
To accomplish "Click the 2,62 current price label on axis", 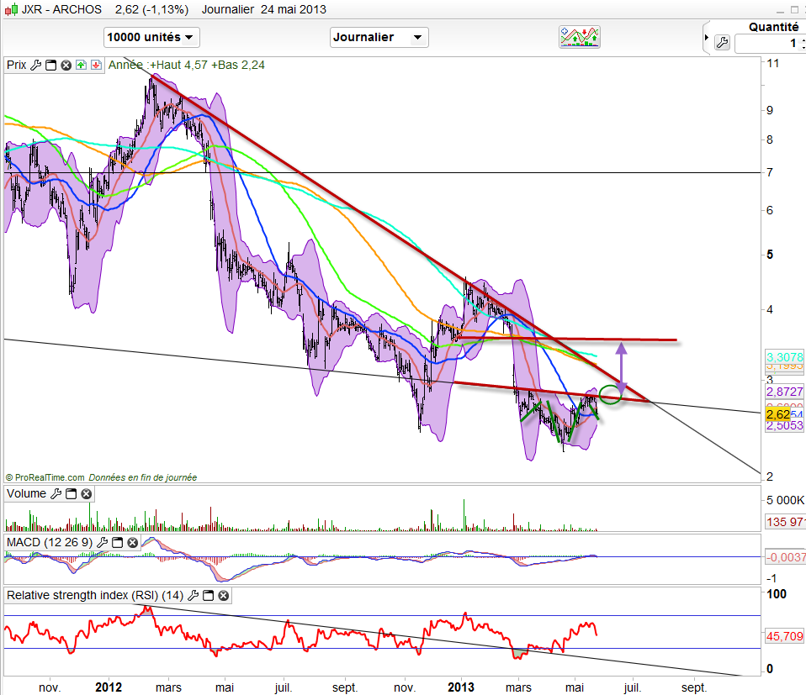I will coord(777,413).
